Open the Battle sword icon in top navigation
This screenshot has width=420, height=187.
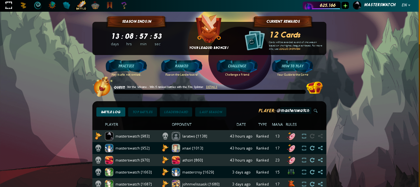pos(81,5)
